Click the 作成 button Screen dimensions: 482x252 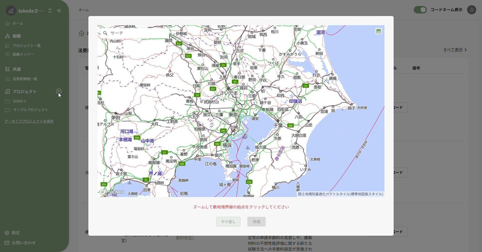(256, 222)
